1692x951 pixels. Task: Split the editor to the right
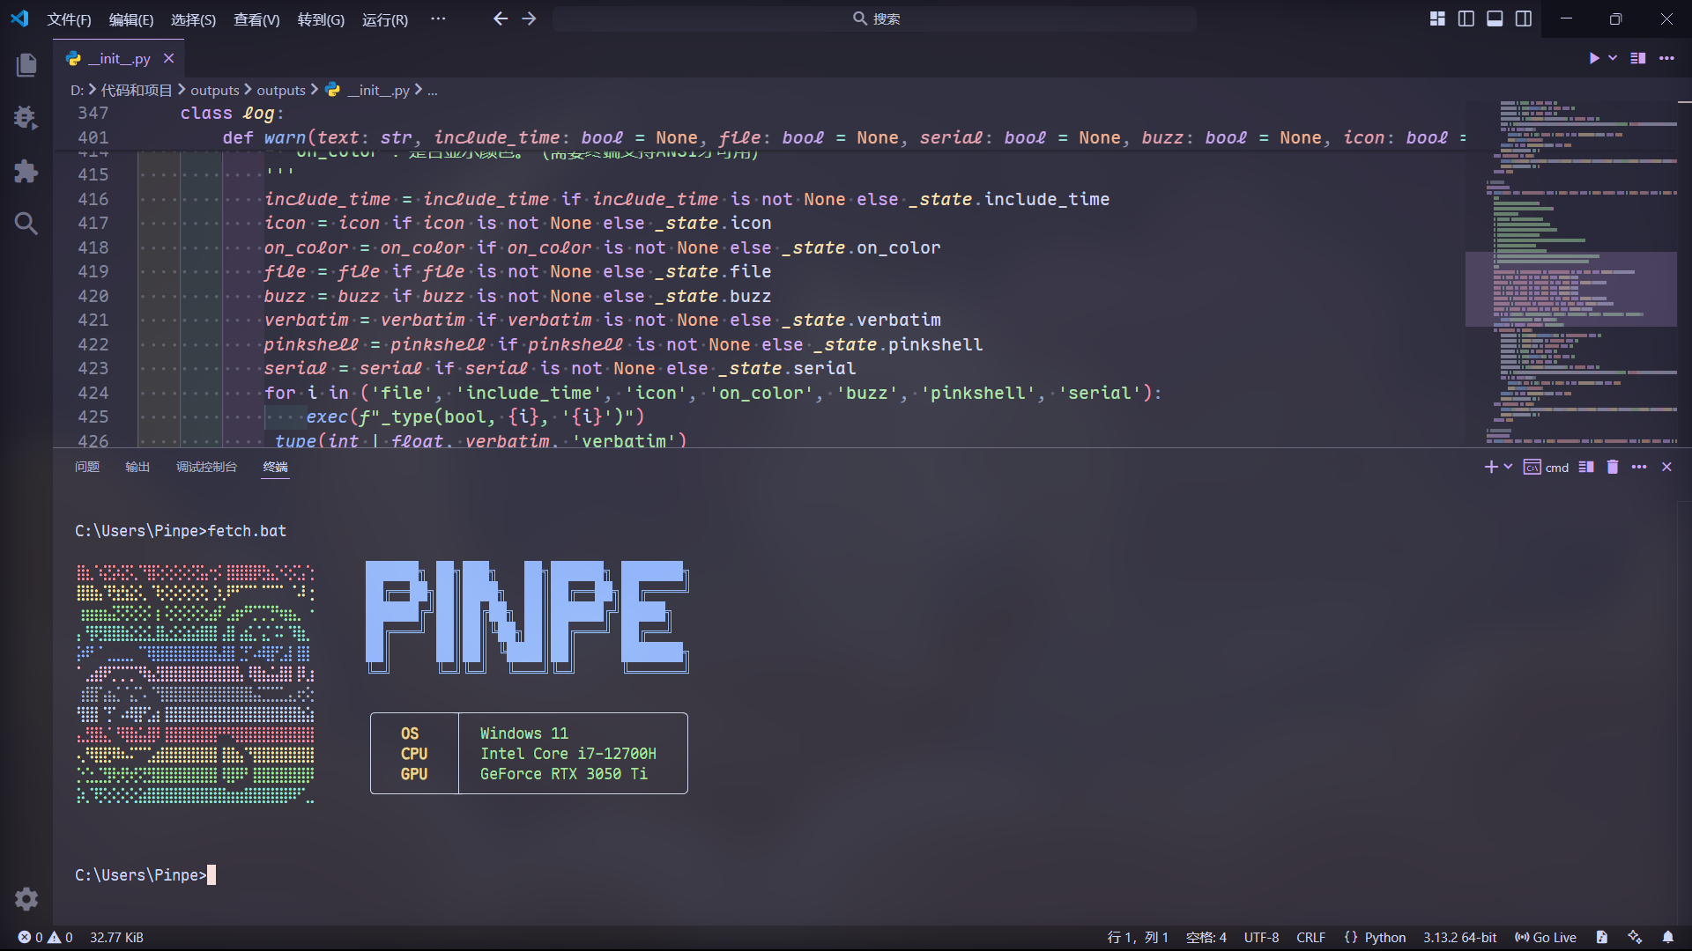1638,58
